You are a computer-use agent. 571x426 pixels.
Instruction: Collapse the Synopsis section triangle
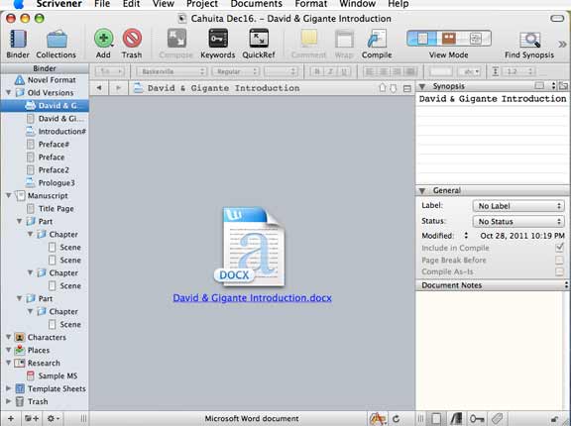pyautogui.click(x=422, y=86)
